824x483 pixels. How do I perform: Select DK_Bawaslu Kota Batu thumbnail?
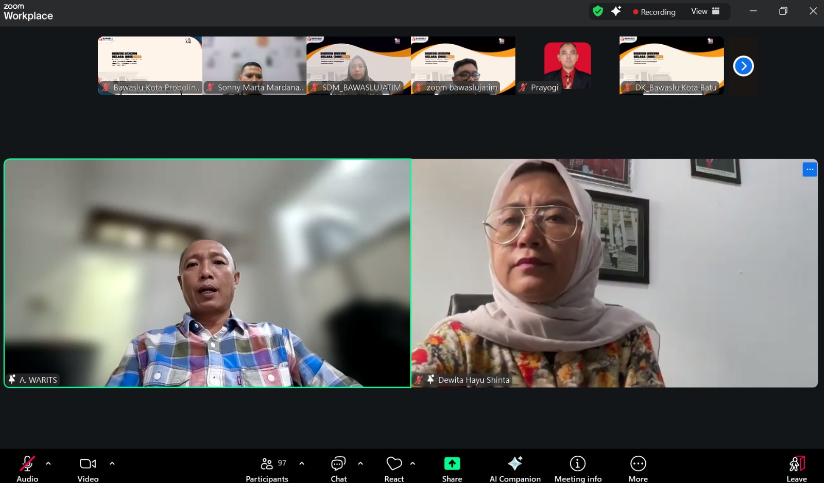[x=672, y=65]
